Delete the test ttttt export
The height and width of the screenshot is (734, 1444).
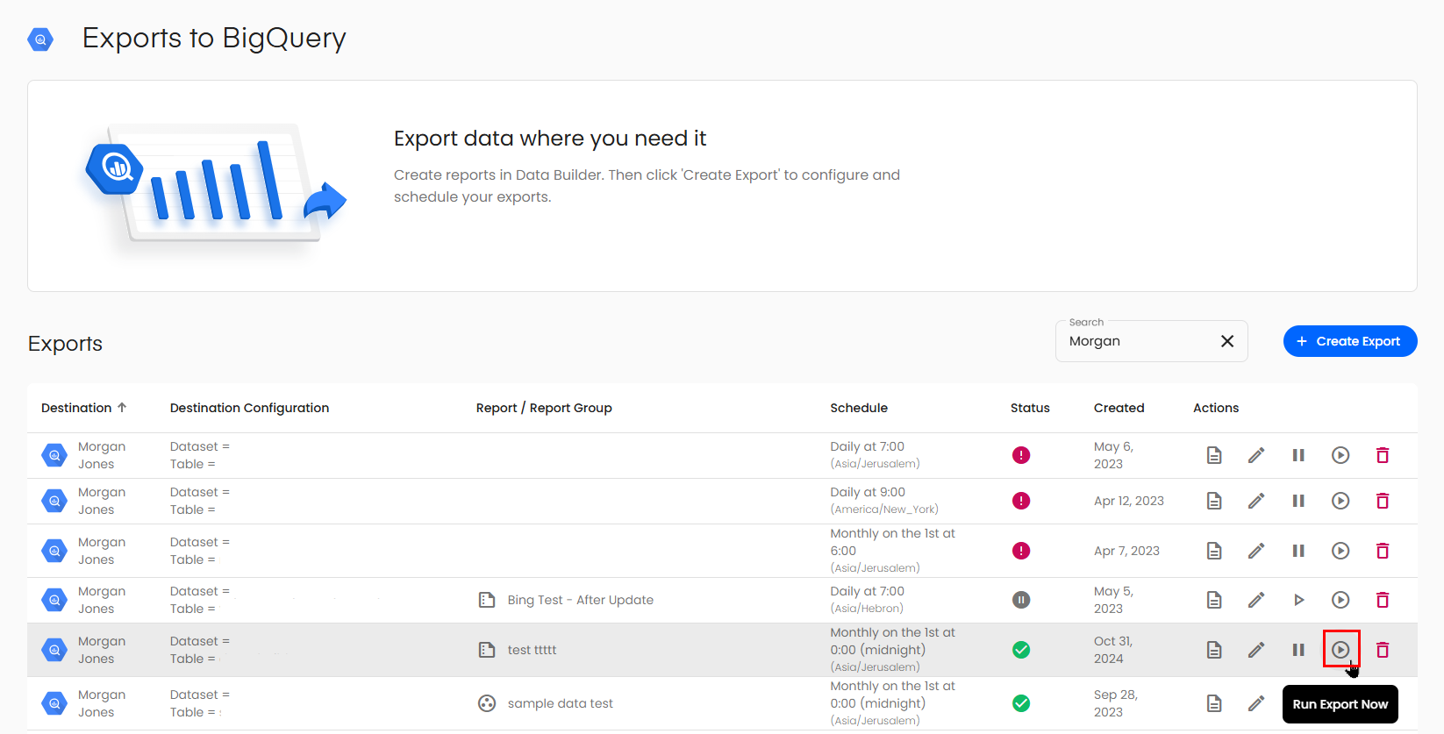pos(1383,650)
